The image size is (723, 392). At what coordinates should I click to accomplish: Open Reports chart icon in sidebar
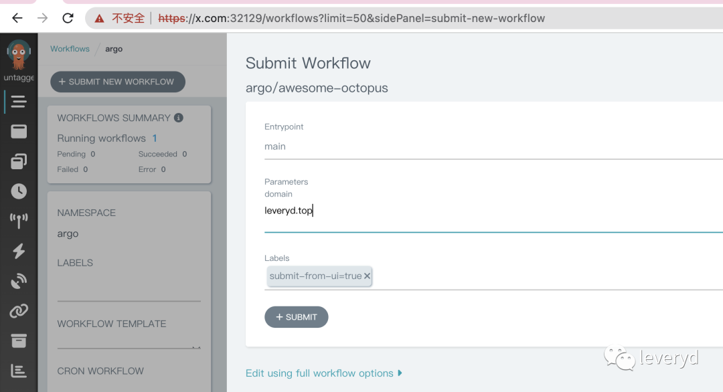tap(19, 371)
